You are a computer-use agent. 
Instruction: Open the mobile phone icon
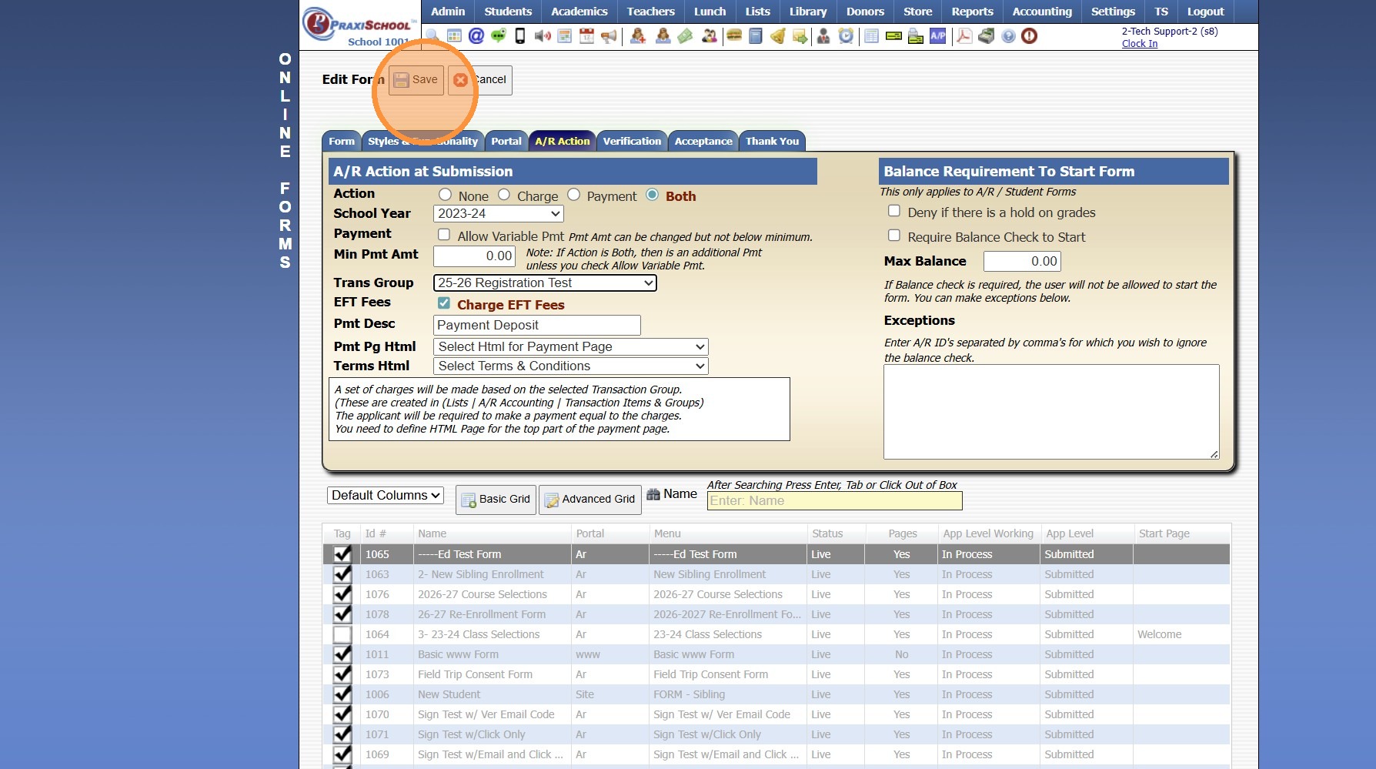point(520,36)
